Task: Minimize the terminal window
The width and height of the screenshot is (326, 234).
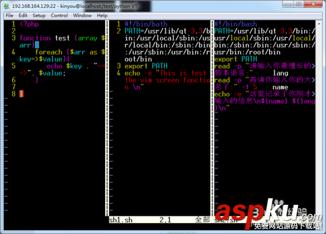Action: (288, 4)
